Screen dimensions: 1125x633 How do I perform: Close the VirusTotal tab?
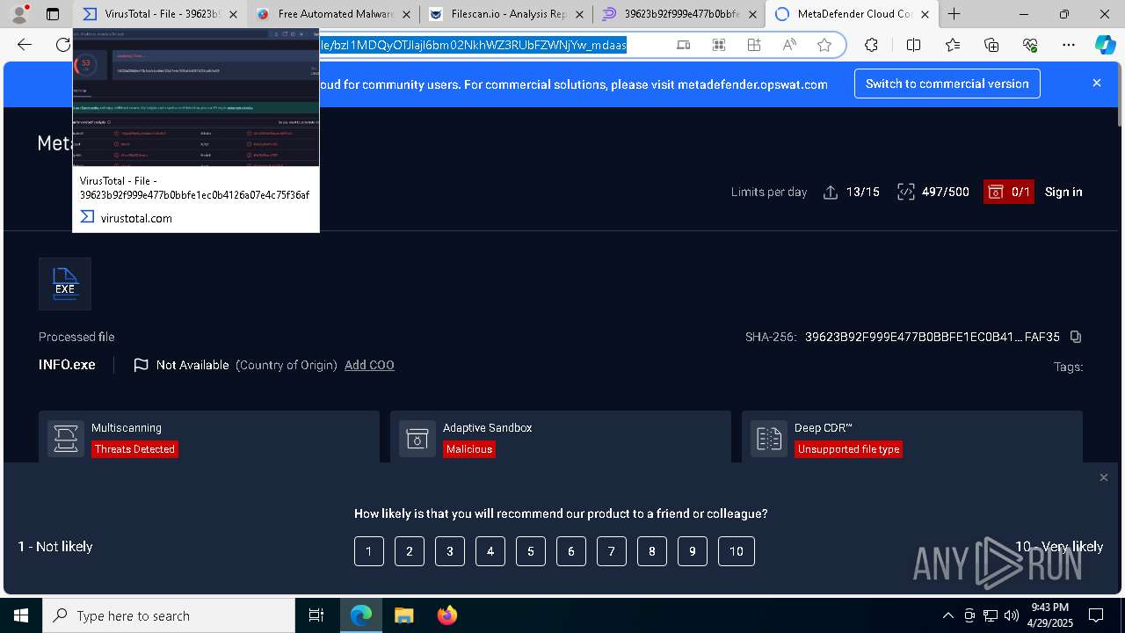[233, 14]
